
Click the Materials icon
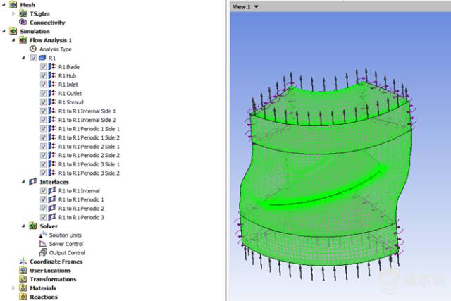click(23, 288)
